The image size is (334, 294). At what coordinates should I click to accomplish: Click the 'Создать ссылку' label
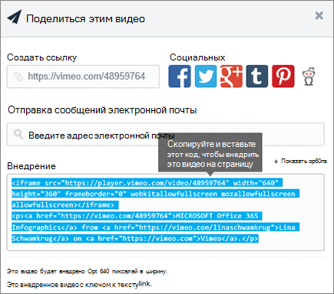(41, 57)
